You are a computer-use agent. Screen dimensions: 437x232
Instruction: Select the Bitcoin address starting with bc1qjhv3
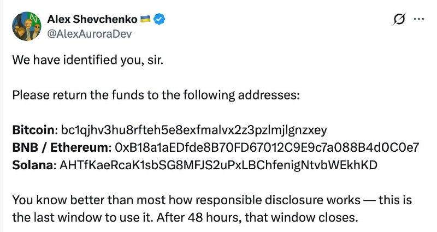pyautogui.click(x=194, y=130)
